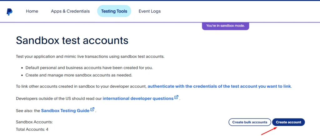
Task: Click the Total Accounts: 4 text
Action: 32,129
